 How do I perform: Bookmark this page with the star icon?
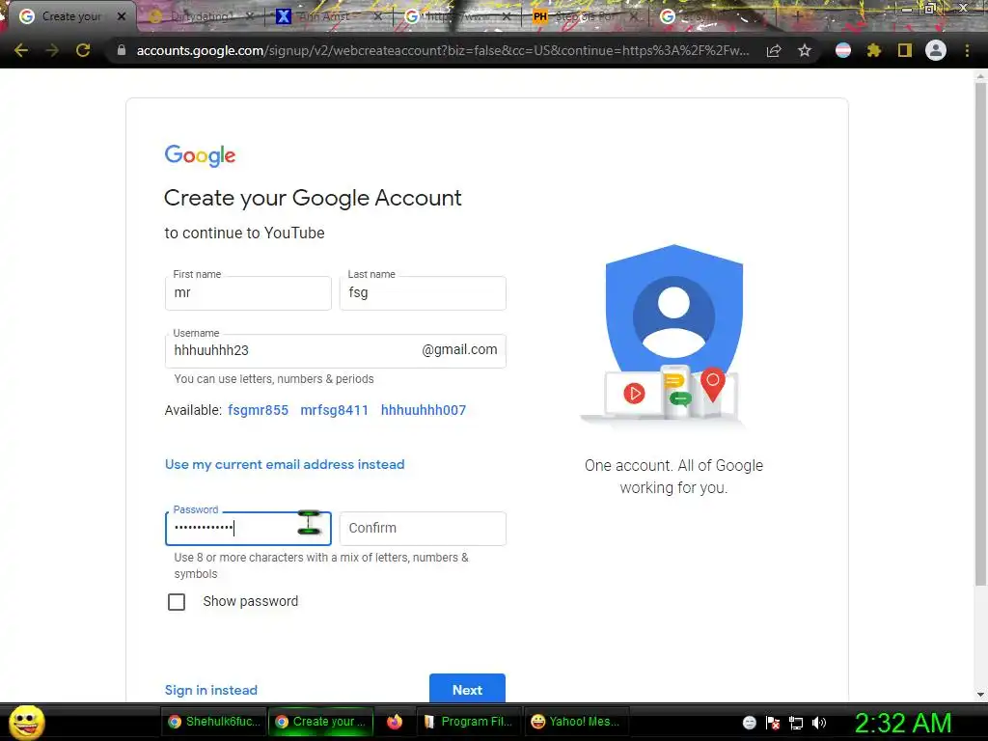(x=805, y=50)
